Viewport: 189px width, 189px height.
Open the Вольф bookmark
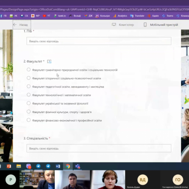(x=75, y=16)
